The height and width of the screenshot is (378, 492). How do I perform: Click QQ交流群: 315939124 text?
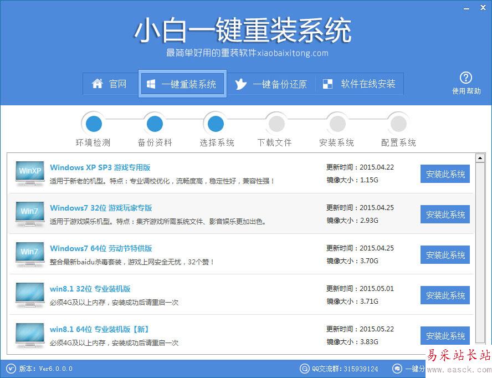(345, 369)
